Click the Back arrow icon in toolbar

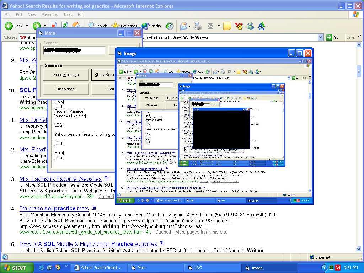[9, 26]
